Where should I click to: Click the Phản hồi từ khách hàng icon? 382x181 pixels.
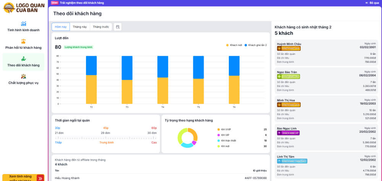click(24, 41)
